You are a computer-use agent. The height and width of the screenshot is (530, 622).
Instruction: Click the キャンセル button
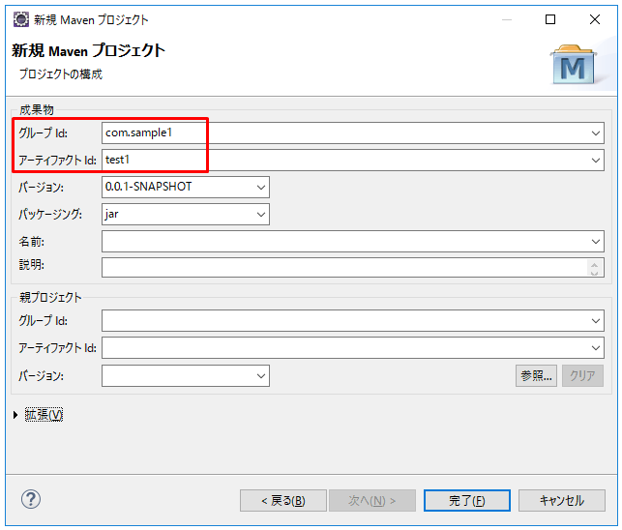coord(562,501)
